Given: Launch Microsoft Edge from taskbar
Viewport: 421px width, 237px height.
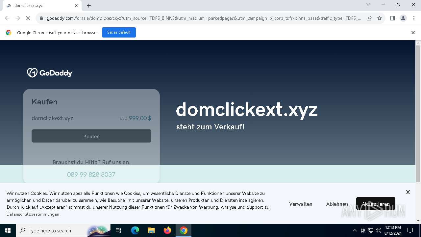Looking at the screenshot, I should tap(135, 230).
